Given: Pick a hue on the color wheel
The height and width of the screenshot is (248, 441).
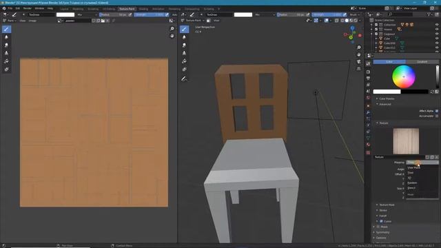Looking at the screenshot, I should (x=404, y=76).
